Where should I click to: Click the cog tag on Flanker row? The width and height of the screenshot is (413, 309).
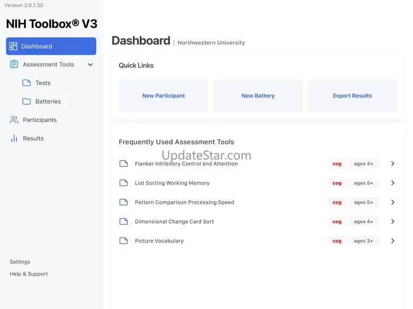337,164
